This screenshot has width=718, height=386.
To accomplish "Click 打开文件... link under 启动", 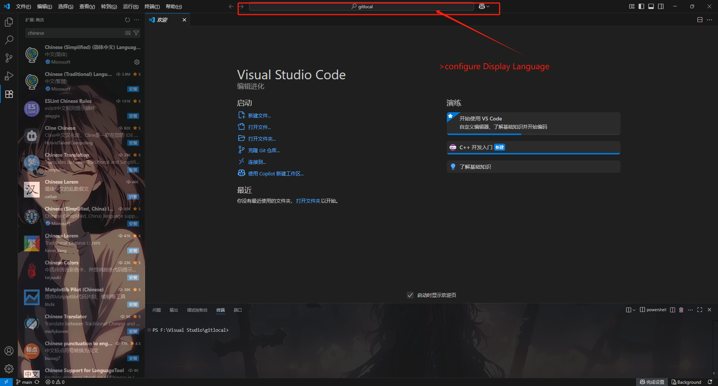I will point(260,127).
